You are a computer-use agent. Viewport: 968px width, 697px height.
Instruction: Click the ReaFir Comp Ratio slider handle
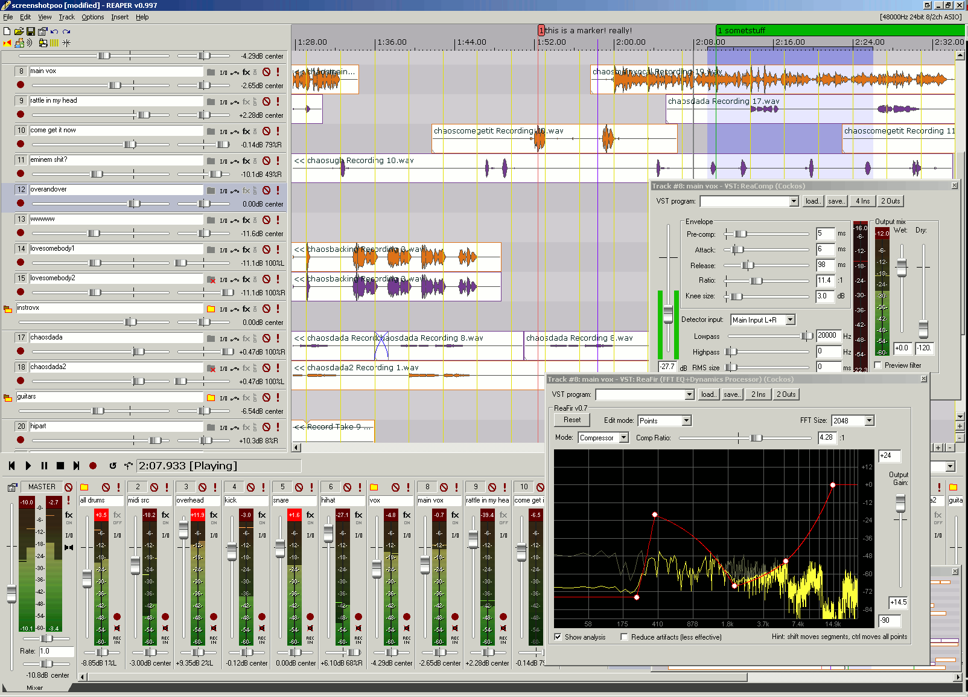click(756, 438)
